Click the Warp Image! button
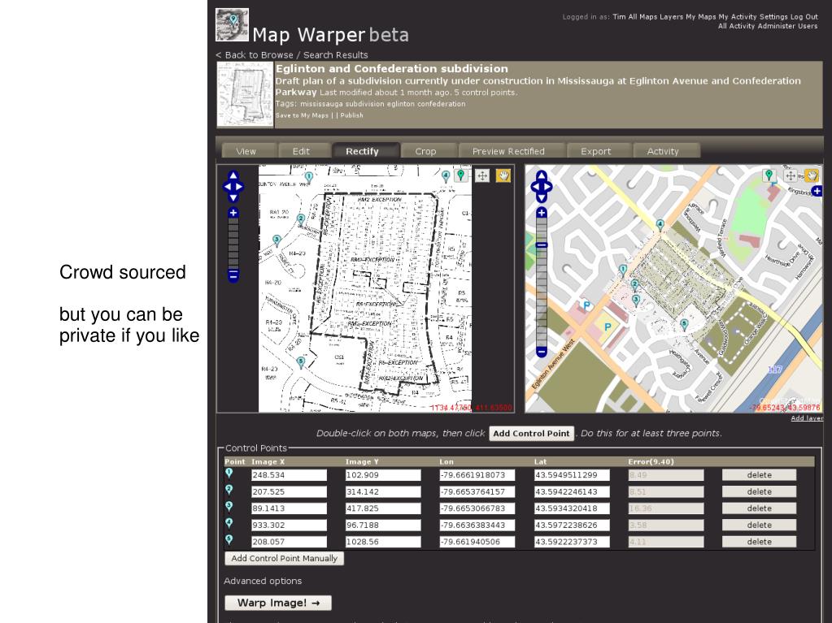The width and height of the screenshot is (832, 623). tap(278, 603)
